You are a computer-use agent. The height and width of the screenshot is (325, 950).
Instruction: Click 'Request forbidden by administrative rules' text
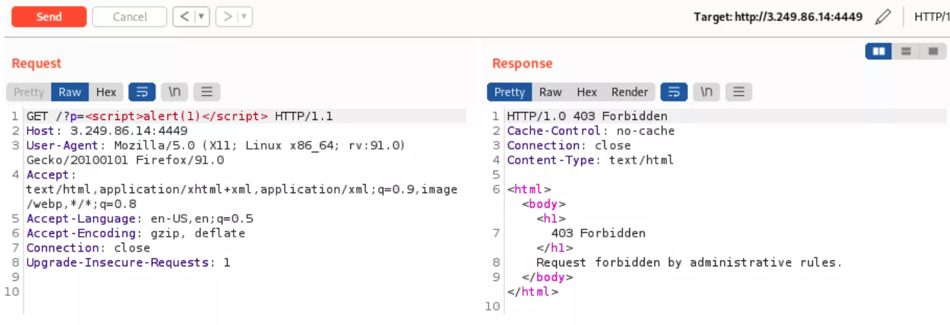pos(689,262)
